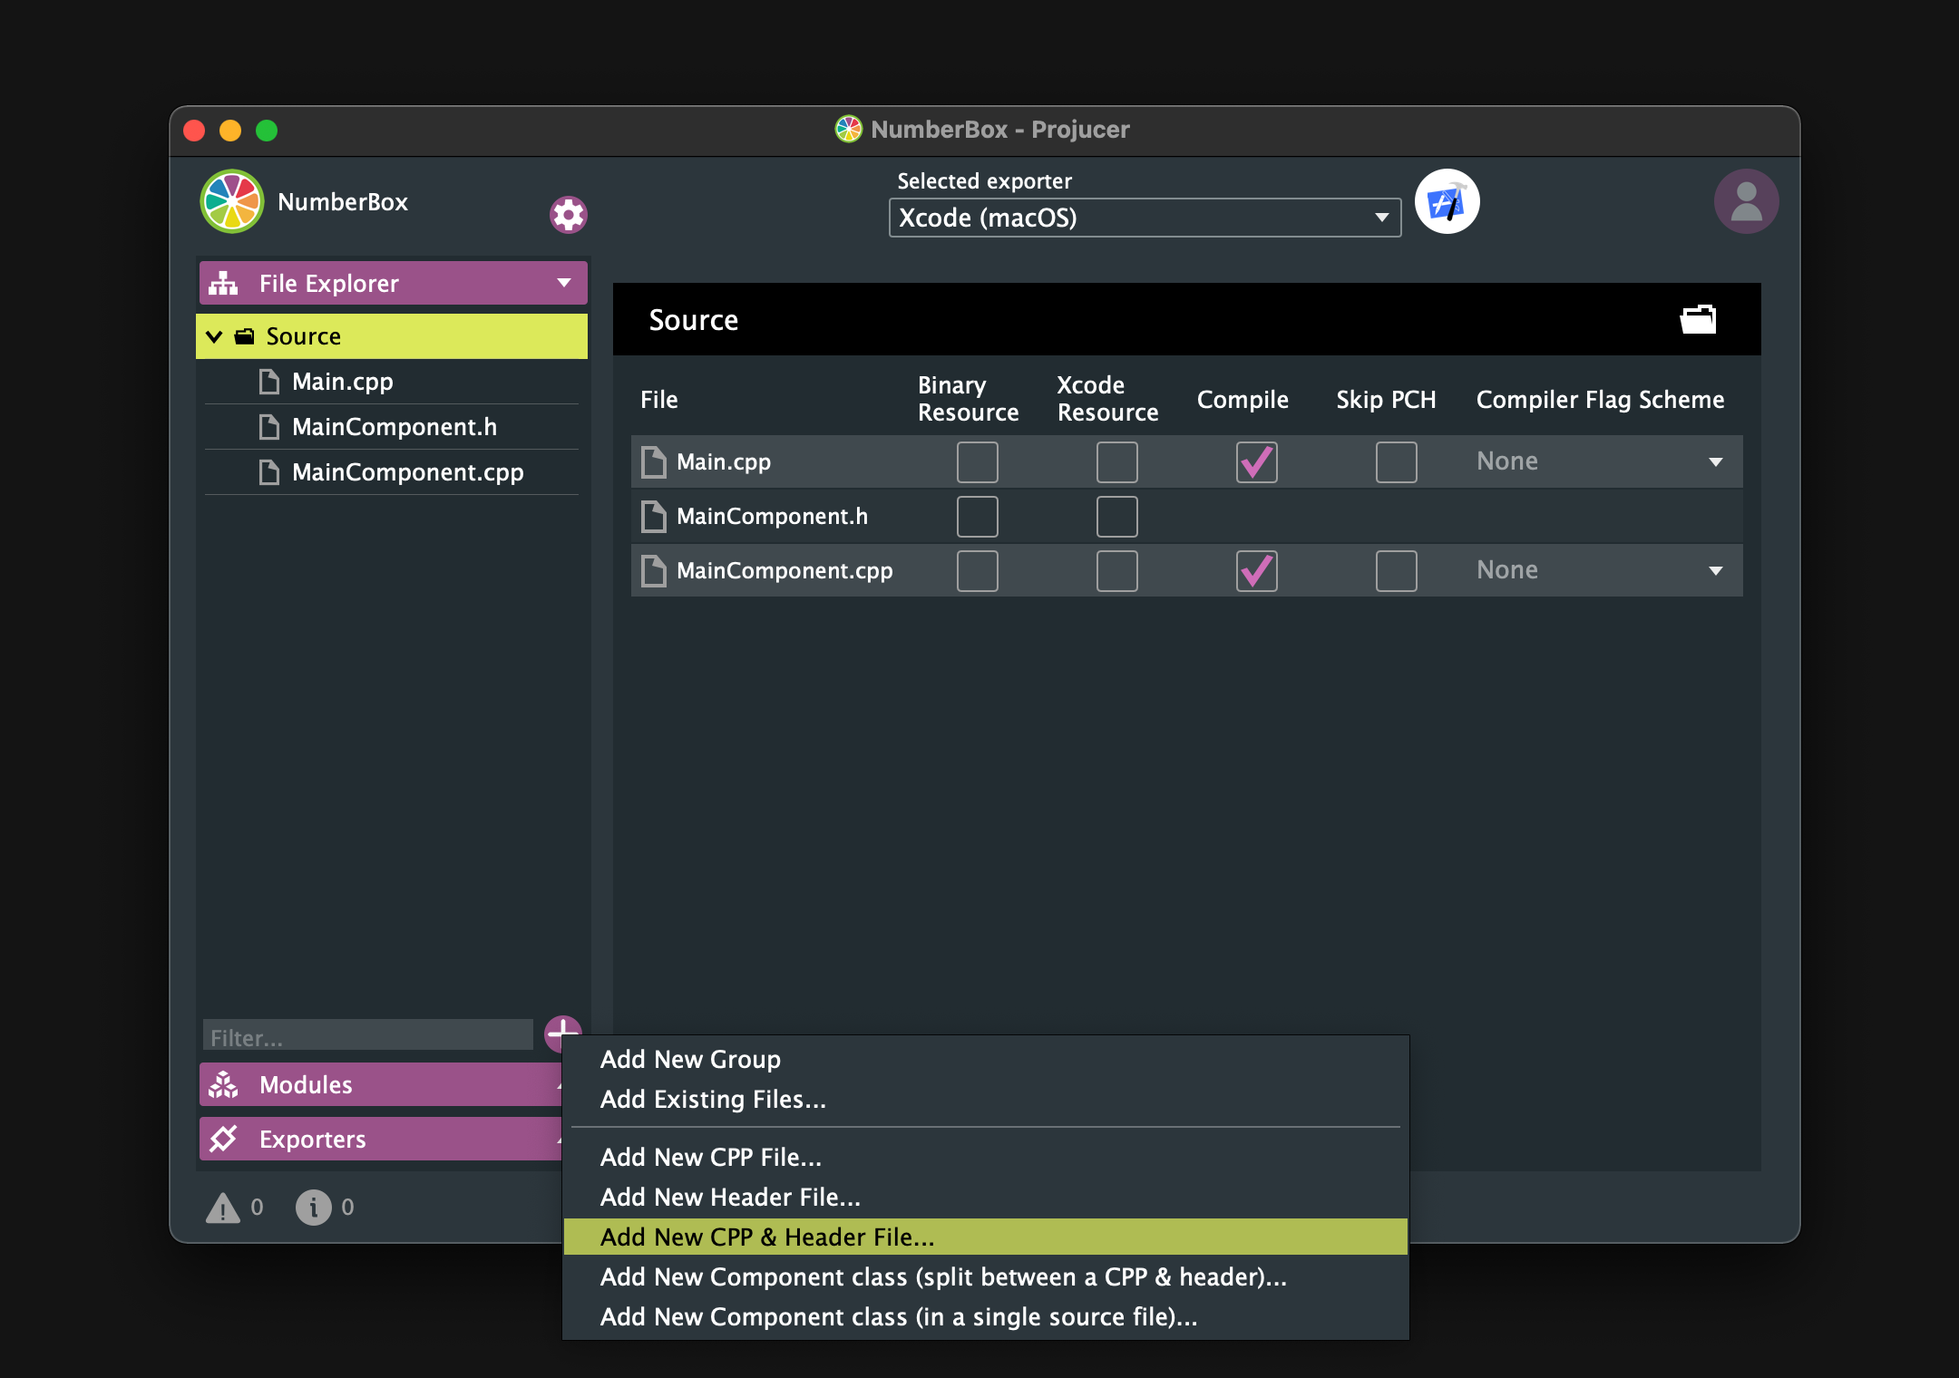1959x1378 pixels.
Task: Uncheck Compile for Main.cpp
Action: [x=1257, y=462]
